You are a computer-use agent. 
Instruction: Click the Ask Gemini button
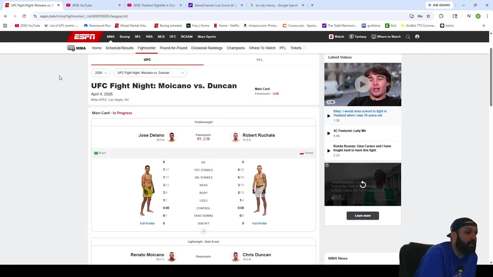[x=438, y=5]
